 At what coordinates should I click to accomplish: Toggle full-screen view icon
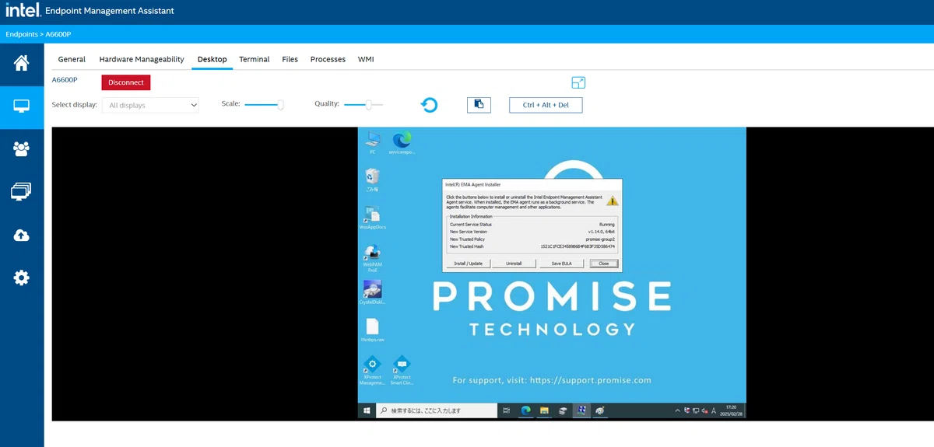578,82
